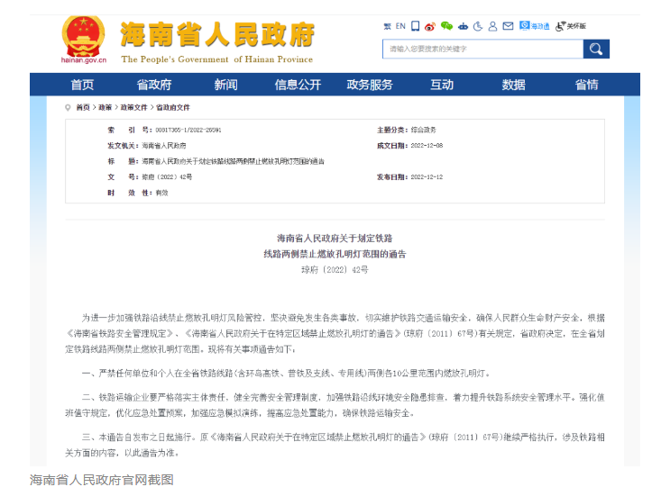Click the user account person icon
The width and height of the screenshot is (652, 496).
click(492, 26)
